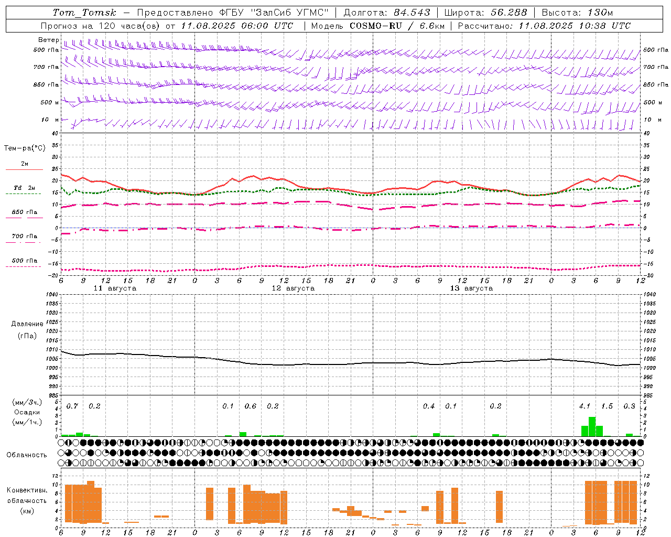The image size is (671, 537).
Task: Click the Давление pressure panel label
Action: pyautogui.click(x=27, y=324)
